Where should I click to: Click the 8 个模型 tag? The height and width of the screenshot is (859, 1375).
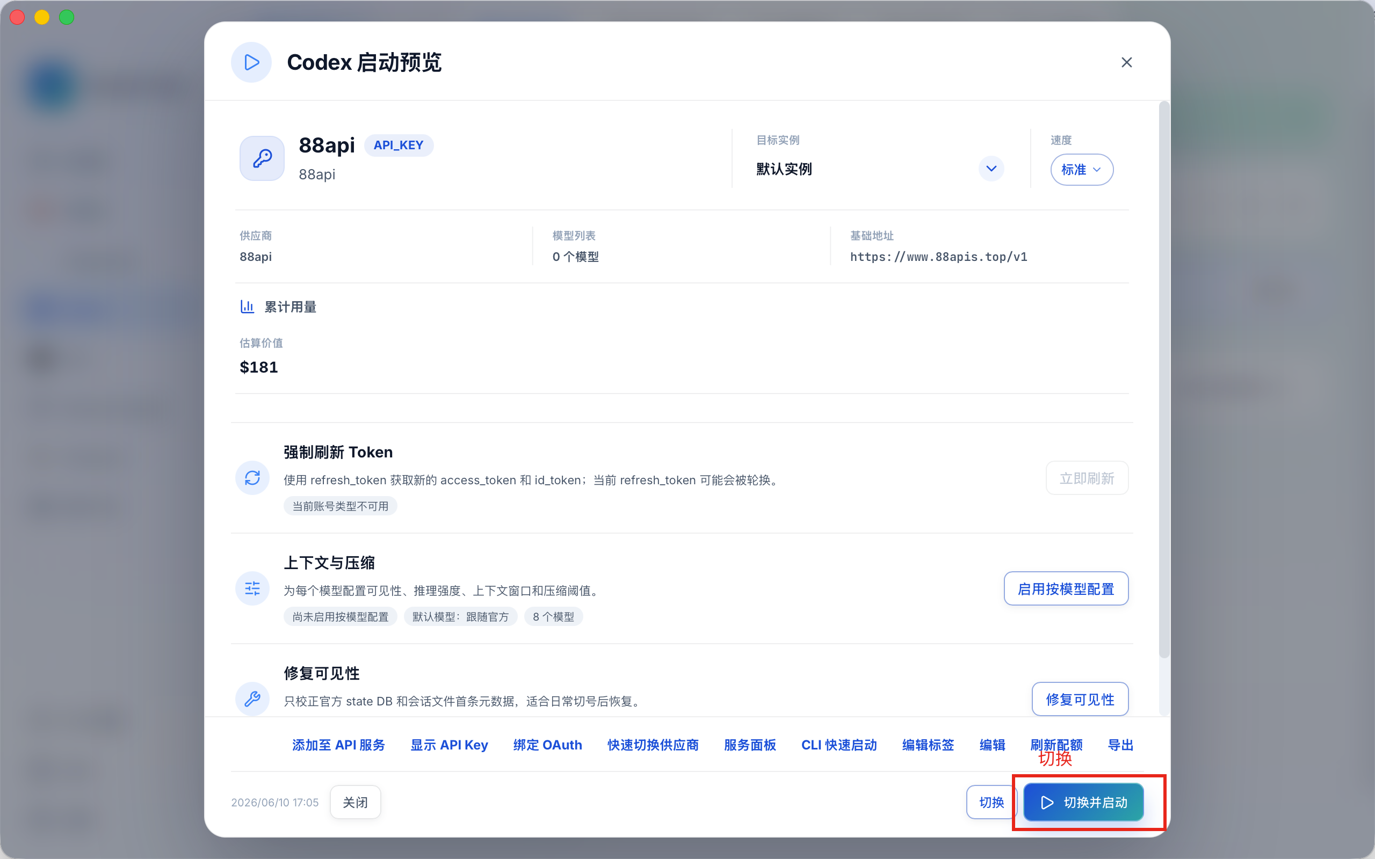tap(553, 616)
